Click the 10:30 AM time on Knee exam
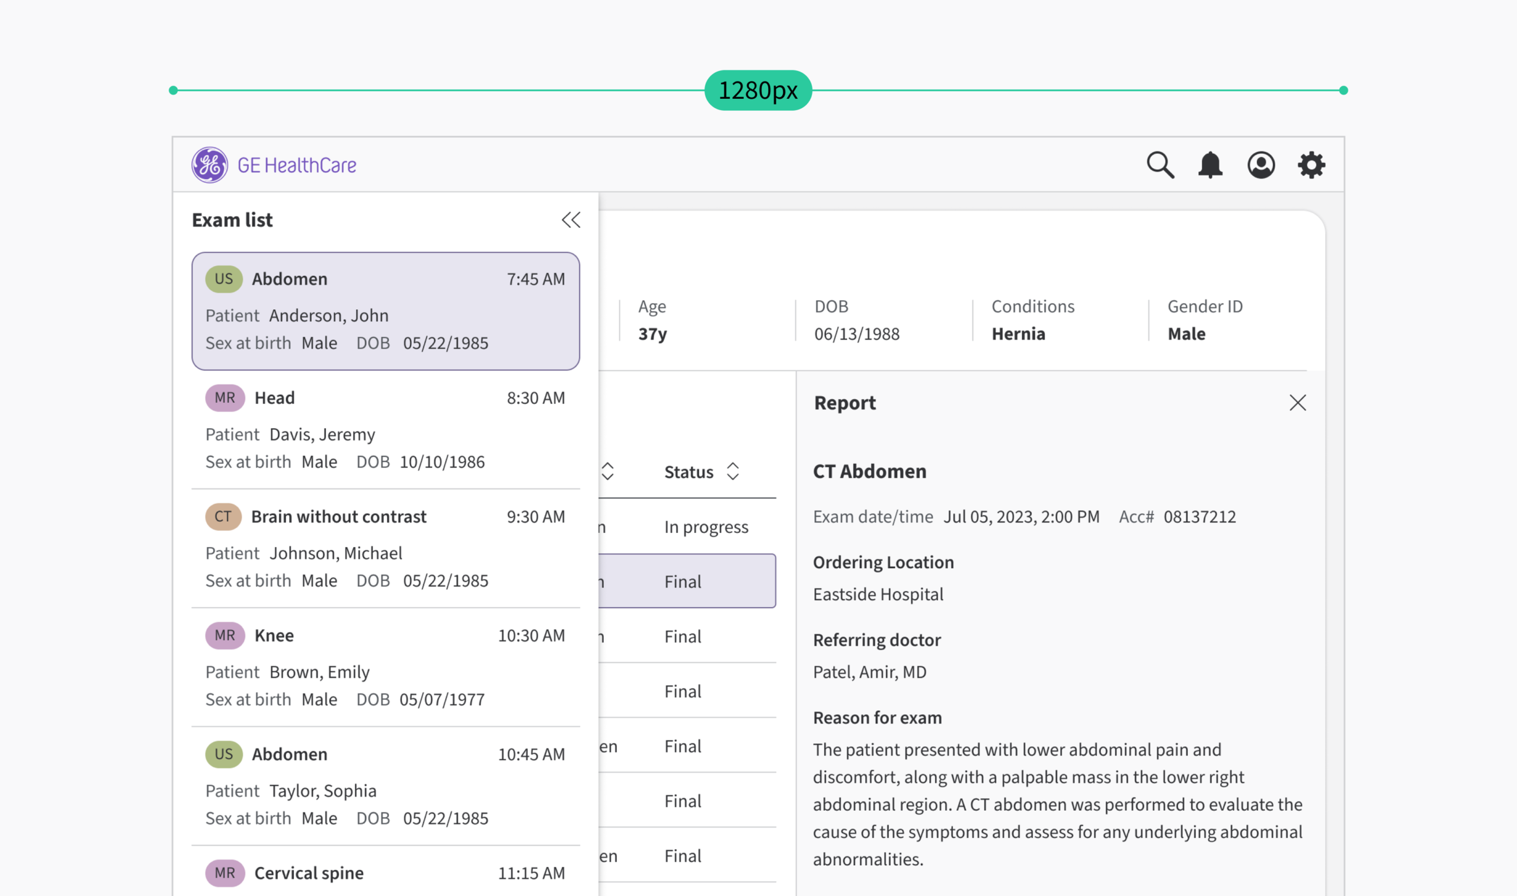 (x=531, y=636)
